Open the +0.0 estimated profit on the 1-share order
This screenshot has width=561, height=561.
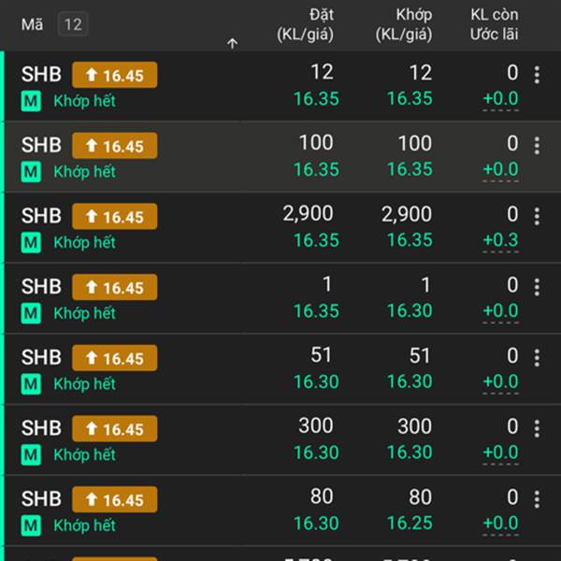500,311
